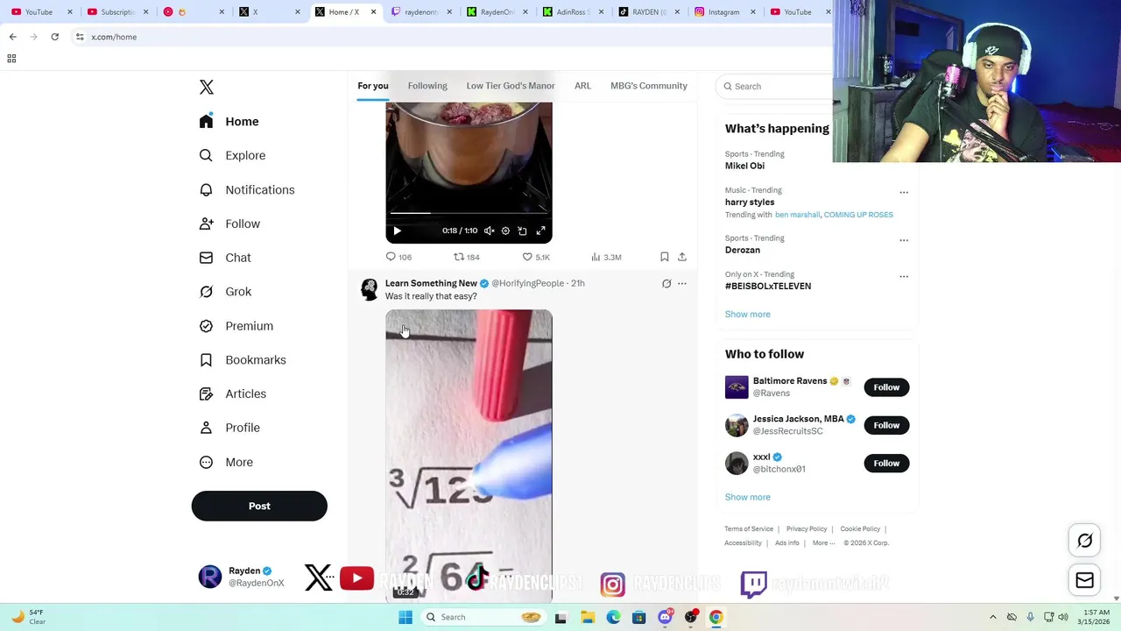Open Learn Something New profile avatar

pyautogui.click(x=370, y=289)
